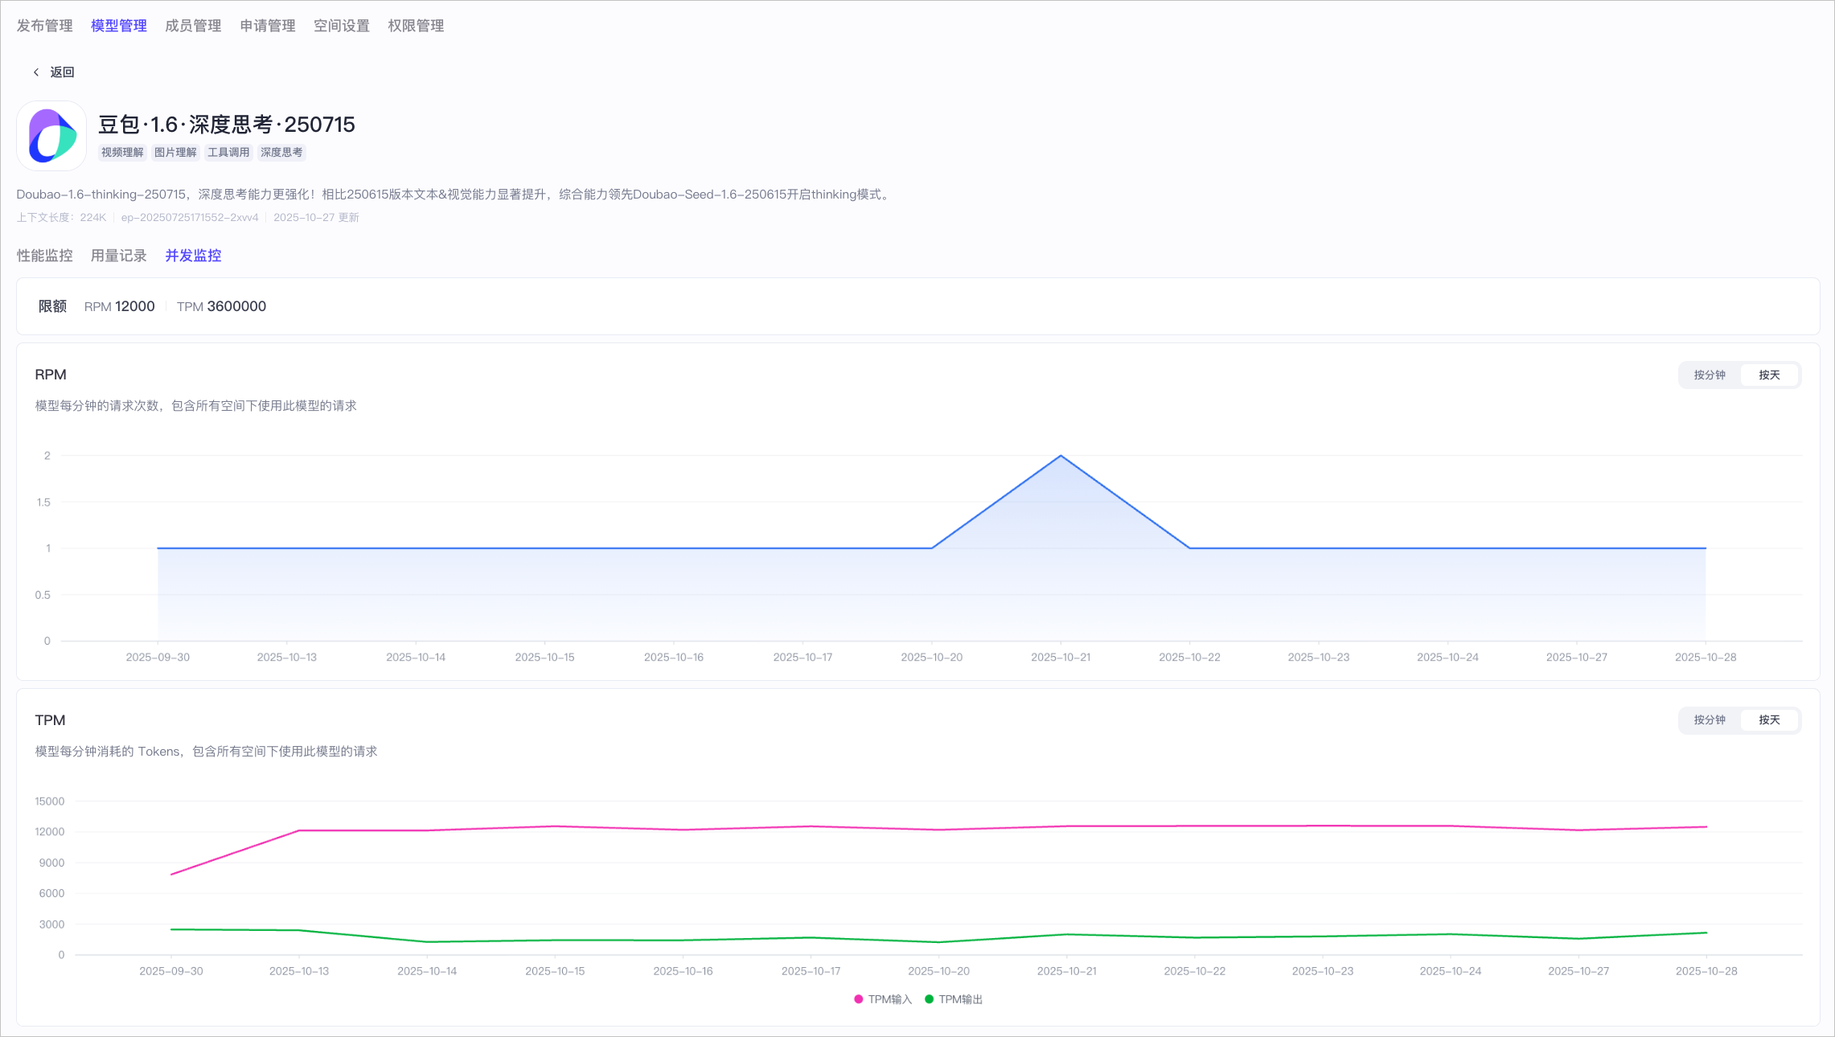Click the TPM y-axis value 15000

click(50, 801)
